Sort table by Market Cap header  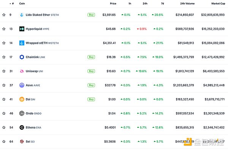pos(218,3)
